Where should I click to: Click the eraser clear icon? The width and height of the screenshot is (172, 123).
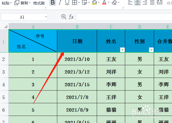coord(114,3)
